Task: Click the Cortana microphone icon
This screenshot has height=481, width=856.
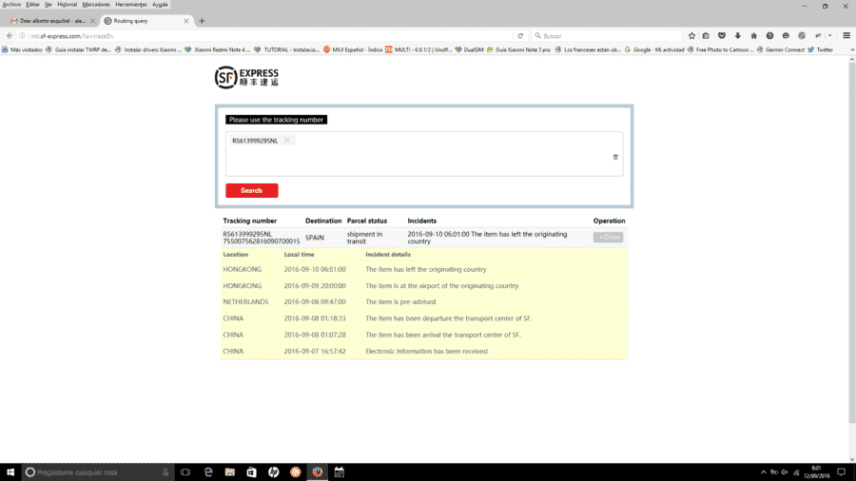Action: [165, 472]
